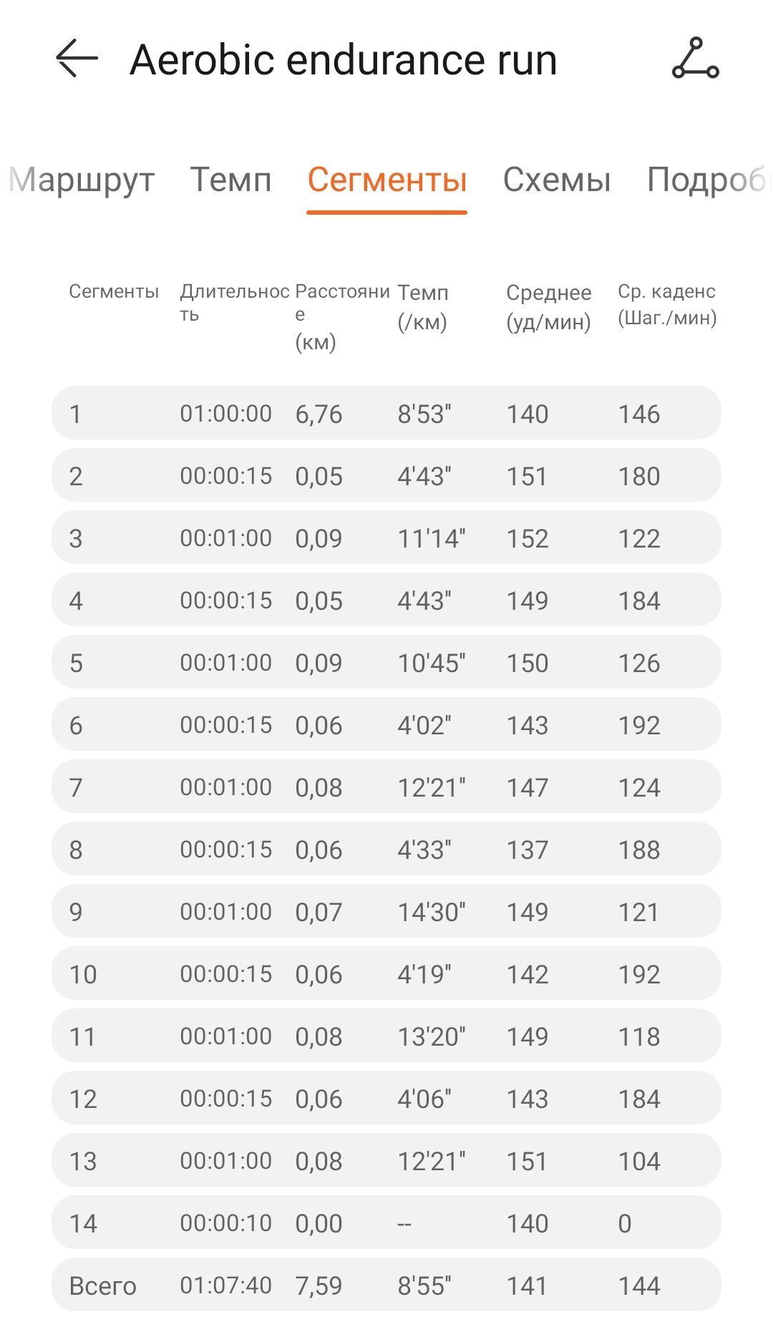Viewport: 773px width, 1332px height.
Task: Tap segment 9 row with pace 14'30"
Action: click(x=386, y=911)
